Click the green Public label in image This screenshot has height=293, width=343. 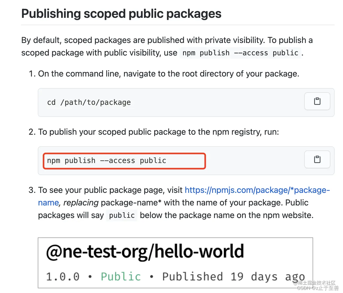coord(121,277)
